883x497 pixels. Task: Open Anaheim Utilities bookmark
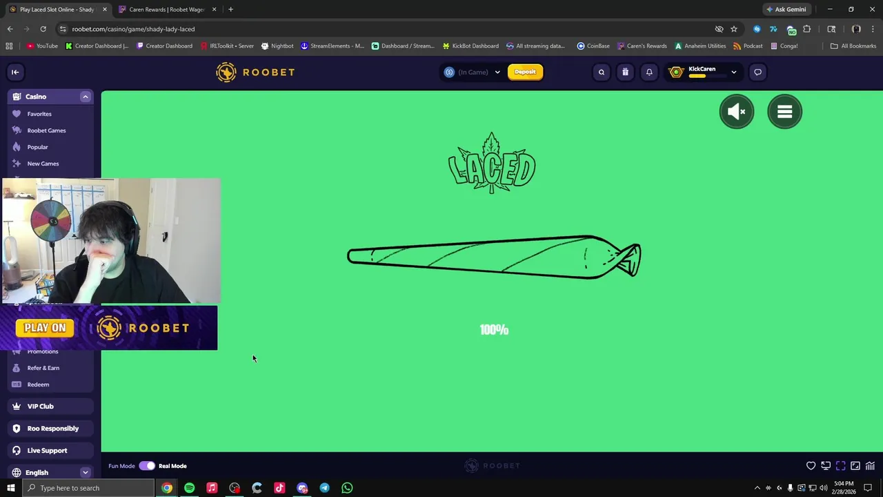(700, 46)
